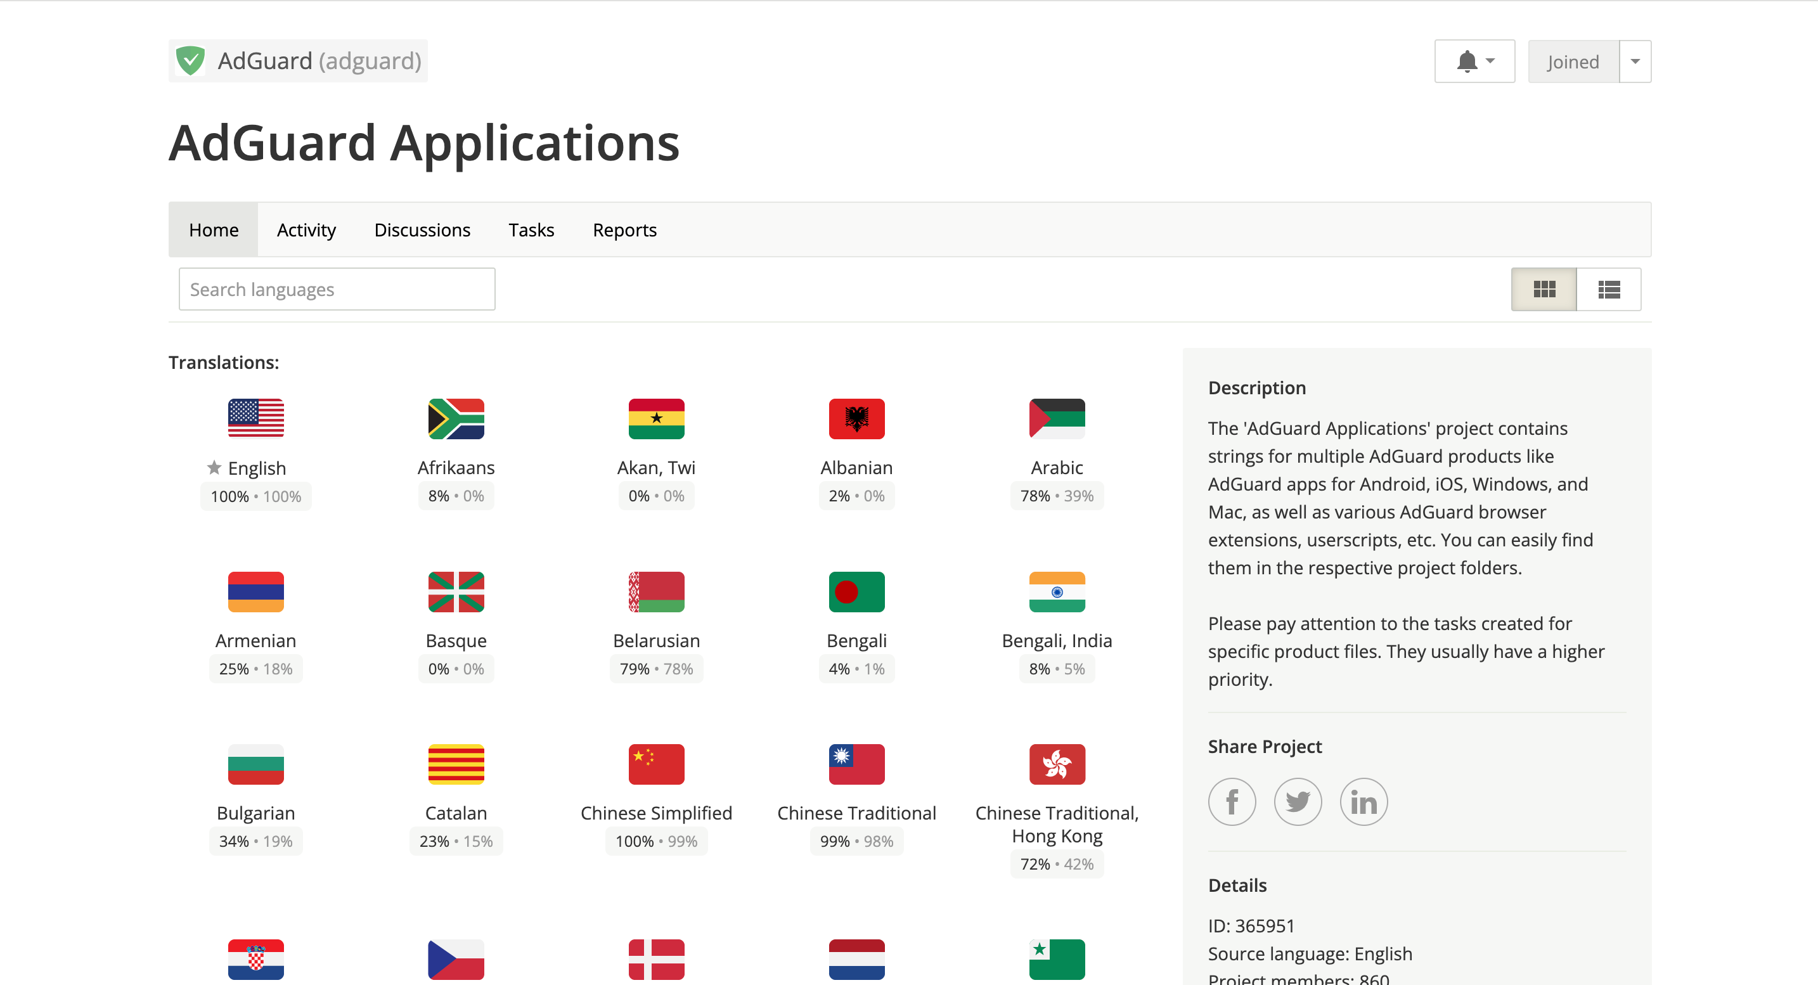
Task: Open the Armenian flag icon
Action: pyautogui.click(x=255, y=591)
